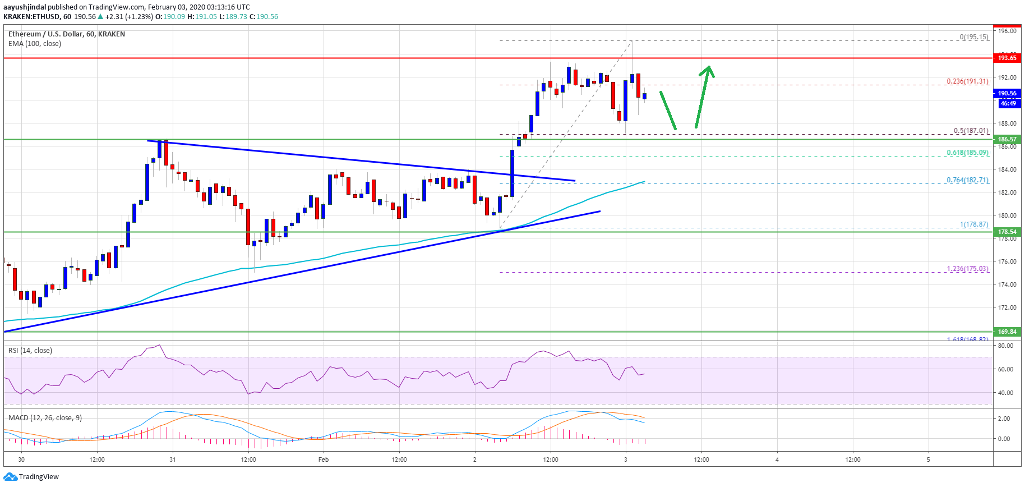The image size is (1025, 487).
Task: Click the 0.236(191.31) Fibonacci level label
Action: coord(968,81)
